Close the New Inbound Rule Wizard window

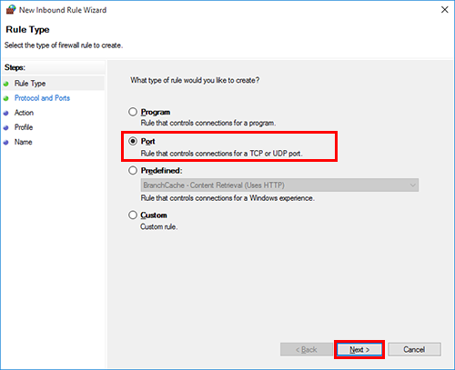(445, 10)
